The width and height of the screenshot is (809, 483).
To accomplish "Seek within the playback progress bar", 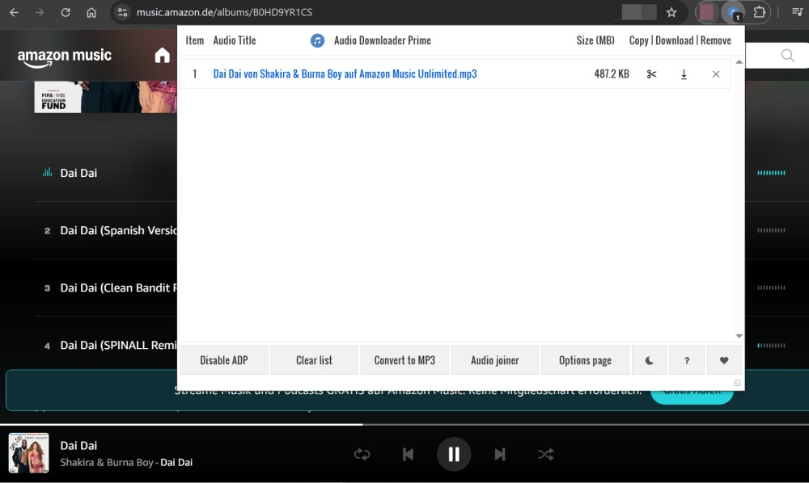I will coord(404,424).
